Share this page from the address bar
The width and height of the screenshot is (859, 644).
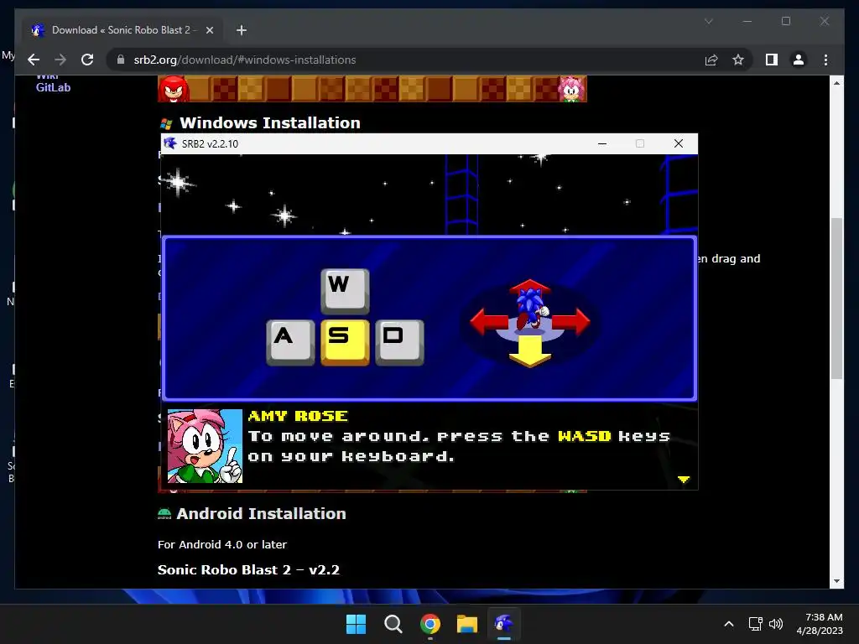coord(711,60)
